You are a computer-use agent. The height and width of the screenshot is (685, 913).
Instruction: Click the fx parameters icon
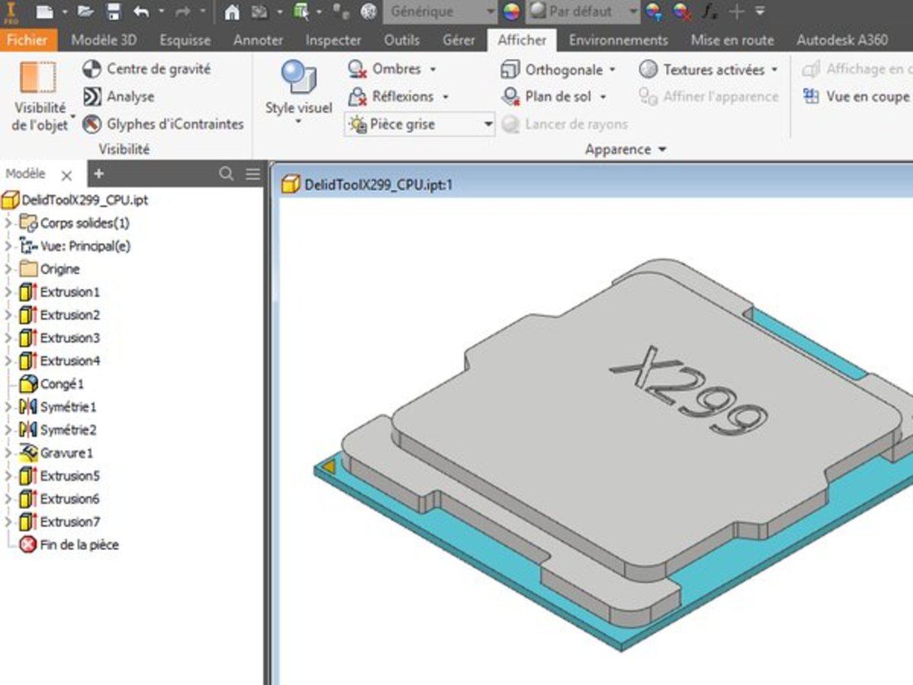pos(709,11)
